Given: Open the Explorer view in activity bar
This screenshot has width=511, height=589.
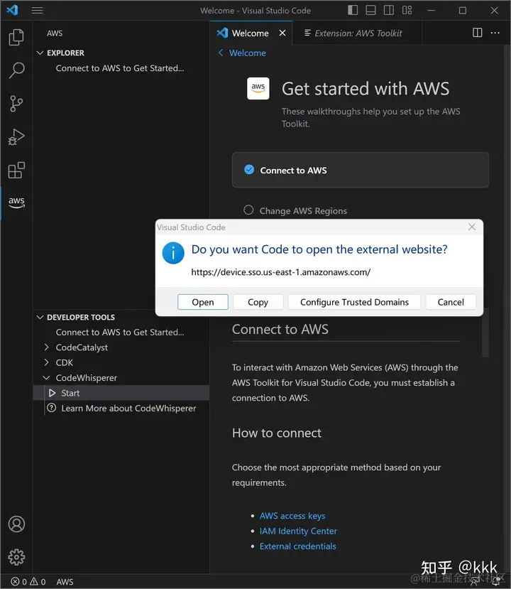Looking at the screenshot, I should (16, 37).
